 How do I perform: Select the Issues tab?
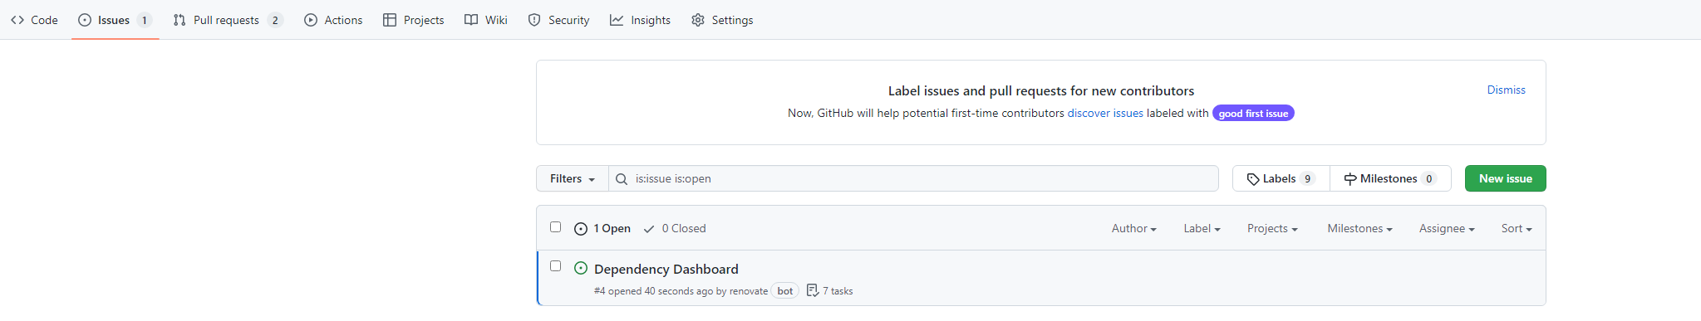tap(116, 20)
